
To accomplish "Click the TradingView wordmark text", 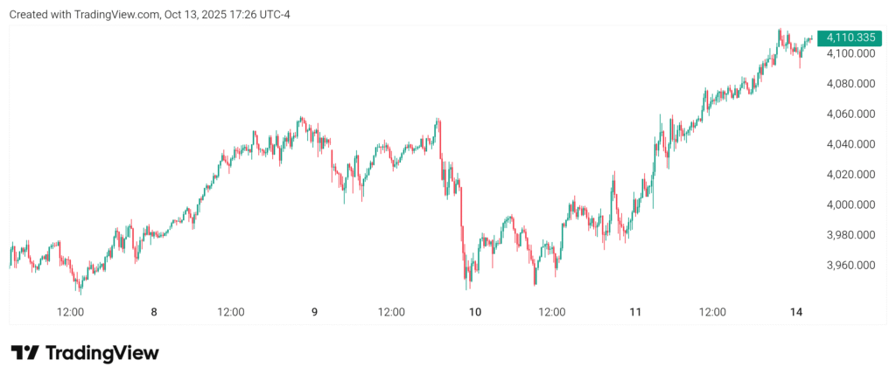I will click(101, 353).
